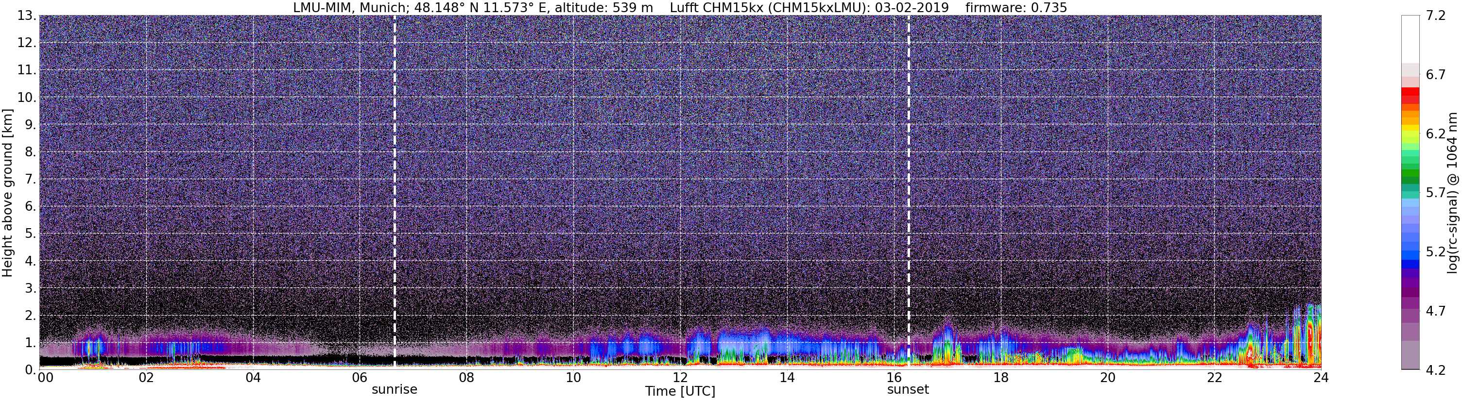Click the time axis tick label 20
The image size is (1462, 401).
1107,378
